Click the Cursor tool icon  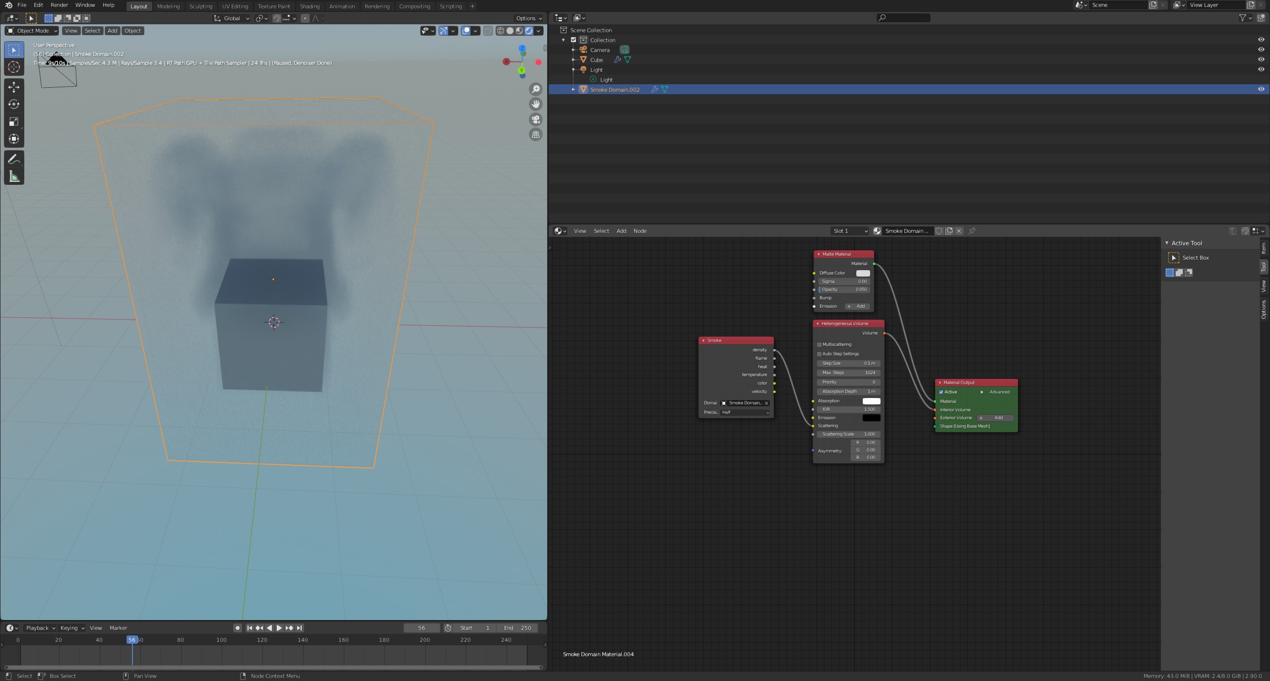[x=13, y=67]
